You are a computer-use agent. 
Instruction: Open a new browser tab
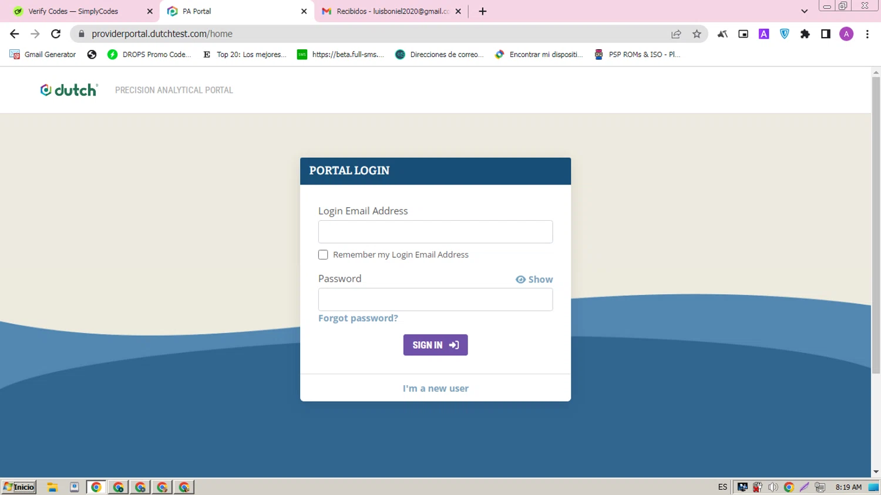pos(483,11)
